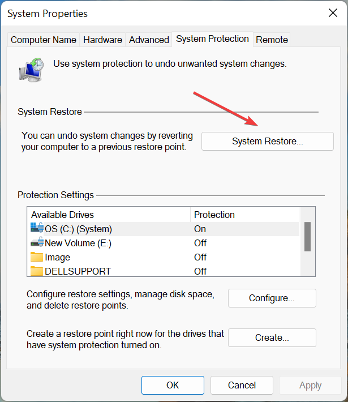Go to the Advanced tab
The image size is (348, 402).
pyautogui.click(x=149, y=40)
